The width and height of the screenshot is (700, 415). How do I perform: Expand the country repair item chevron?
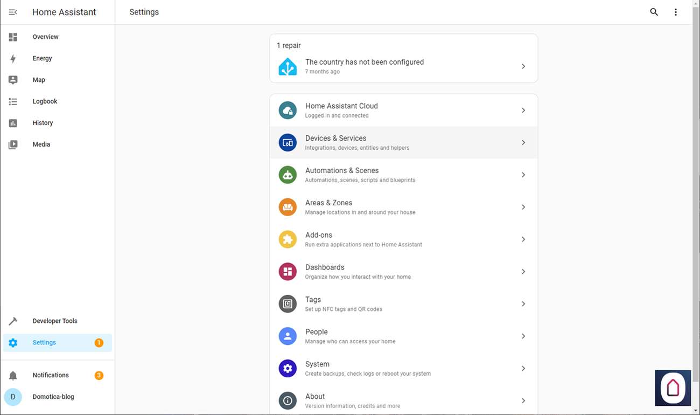coord(523,66)
